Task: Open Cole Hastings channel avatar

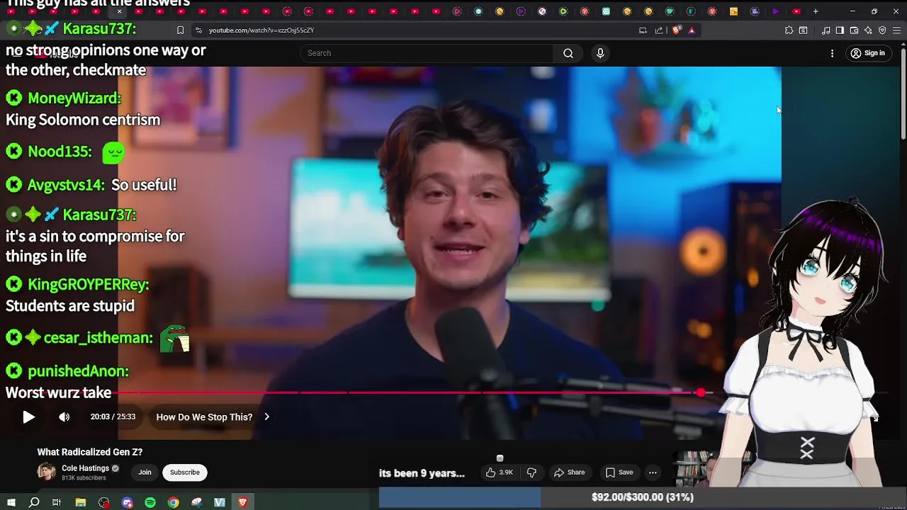Action: (x=46, y=472)
